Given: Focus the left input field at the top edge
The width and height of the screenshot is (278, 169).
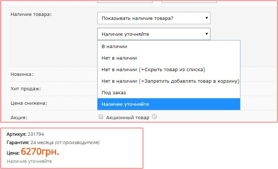Looking at the screenshot, I should pos(125,1).
